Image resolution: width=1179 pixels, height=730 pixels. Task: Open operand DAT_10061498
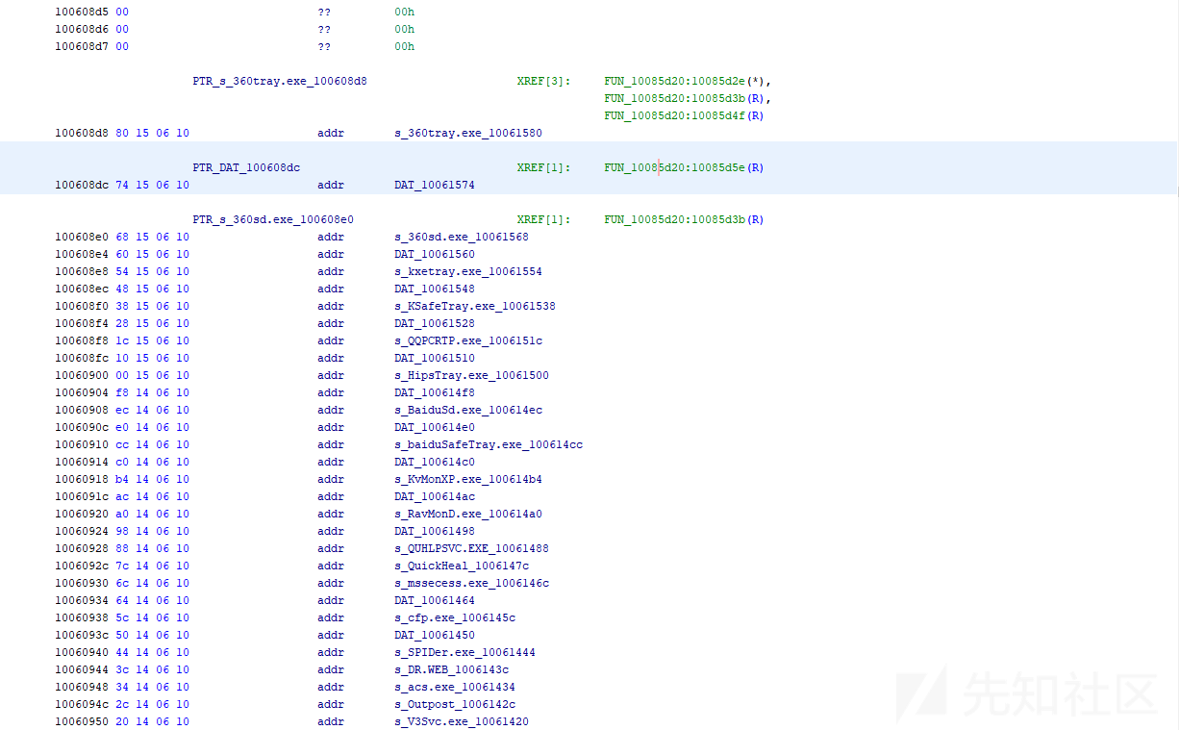435,531
